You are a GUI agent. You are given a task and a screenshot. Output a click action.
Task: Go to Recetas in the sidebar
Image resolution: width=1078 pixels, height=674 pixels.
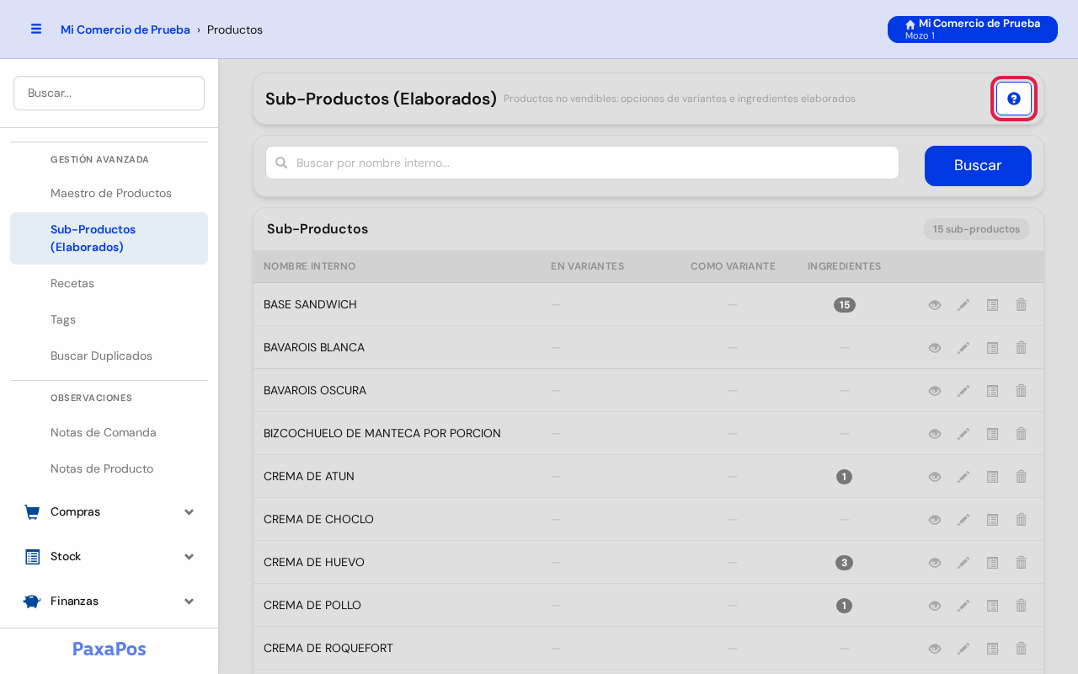click(109, 283)
